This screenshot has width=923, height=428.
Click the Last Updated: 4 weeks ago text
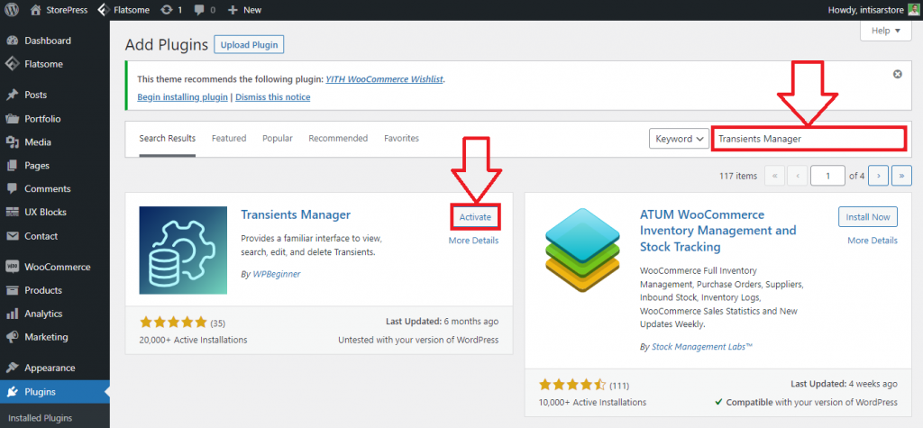tap(844, 384)
